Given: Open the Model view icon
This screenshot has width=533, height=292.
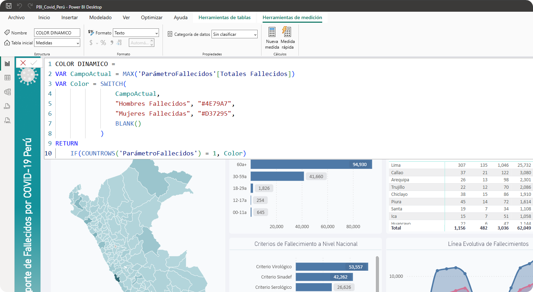Looking at the screenshot, I should pos(7,92).
